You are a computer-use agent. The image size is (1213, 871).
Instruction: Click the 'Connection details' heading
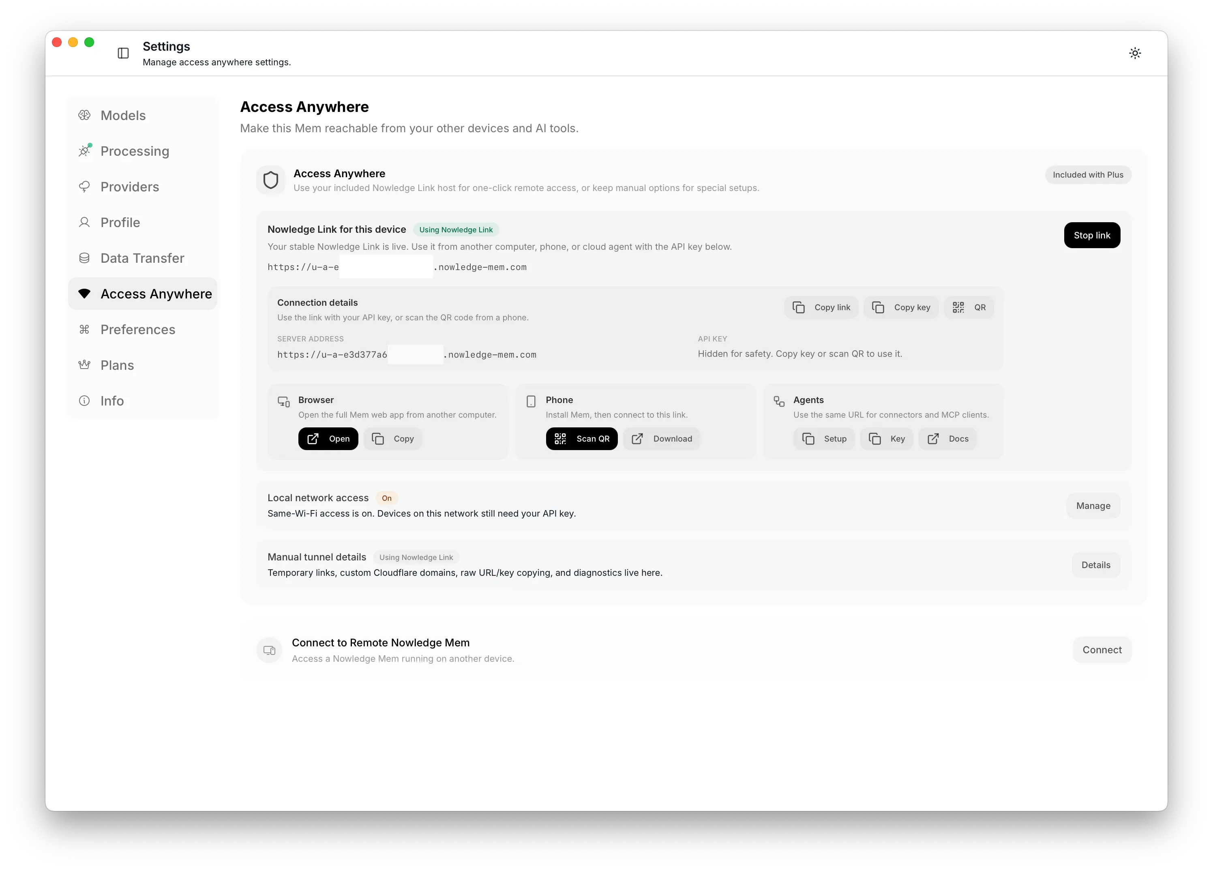coord(318,303)
